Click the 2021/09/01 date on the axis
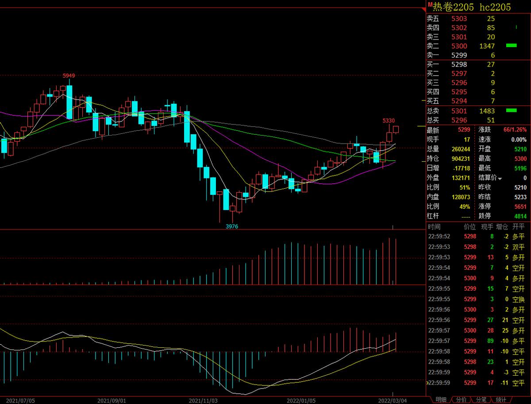Image resolution: width=531 pixels, height=404 pixels. pos(112,400)
